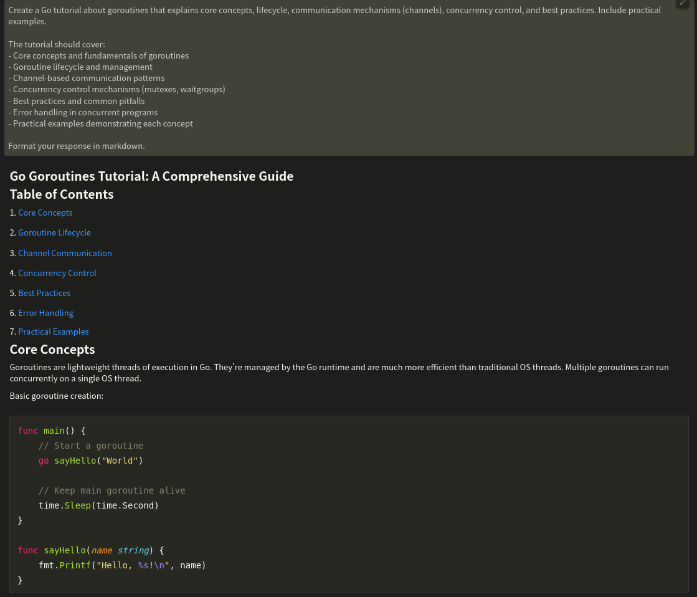Open the Concurrency Control link

pos(57,273)
